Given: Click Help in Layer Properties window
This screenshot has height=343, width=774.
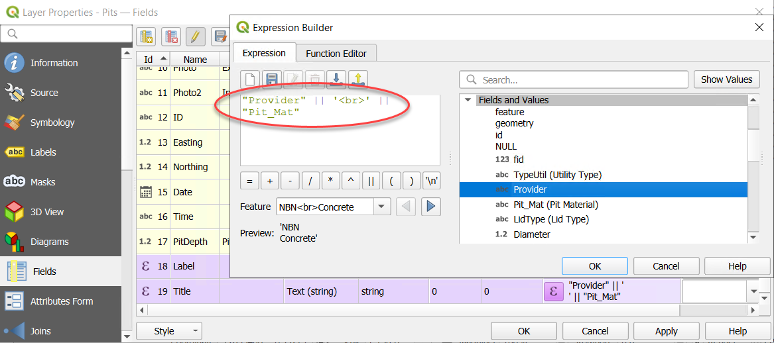Looking at the screenshot, I should [x=737, y=331].
